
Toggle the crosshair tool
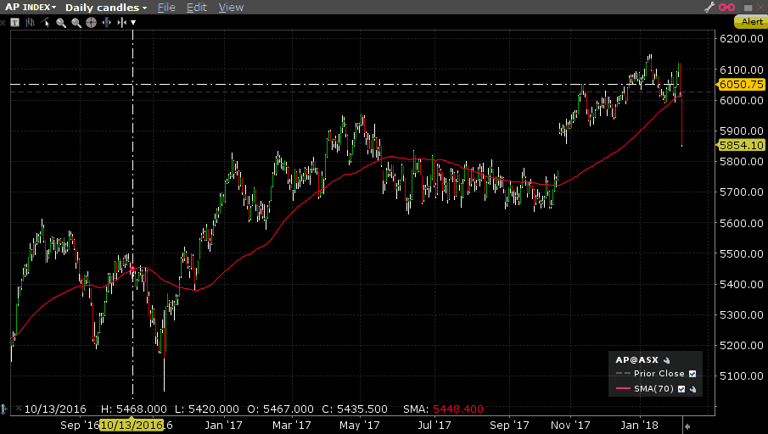[x=91, y=22]
